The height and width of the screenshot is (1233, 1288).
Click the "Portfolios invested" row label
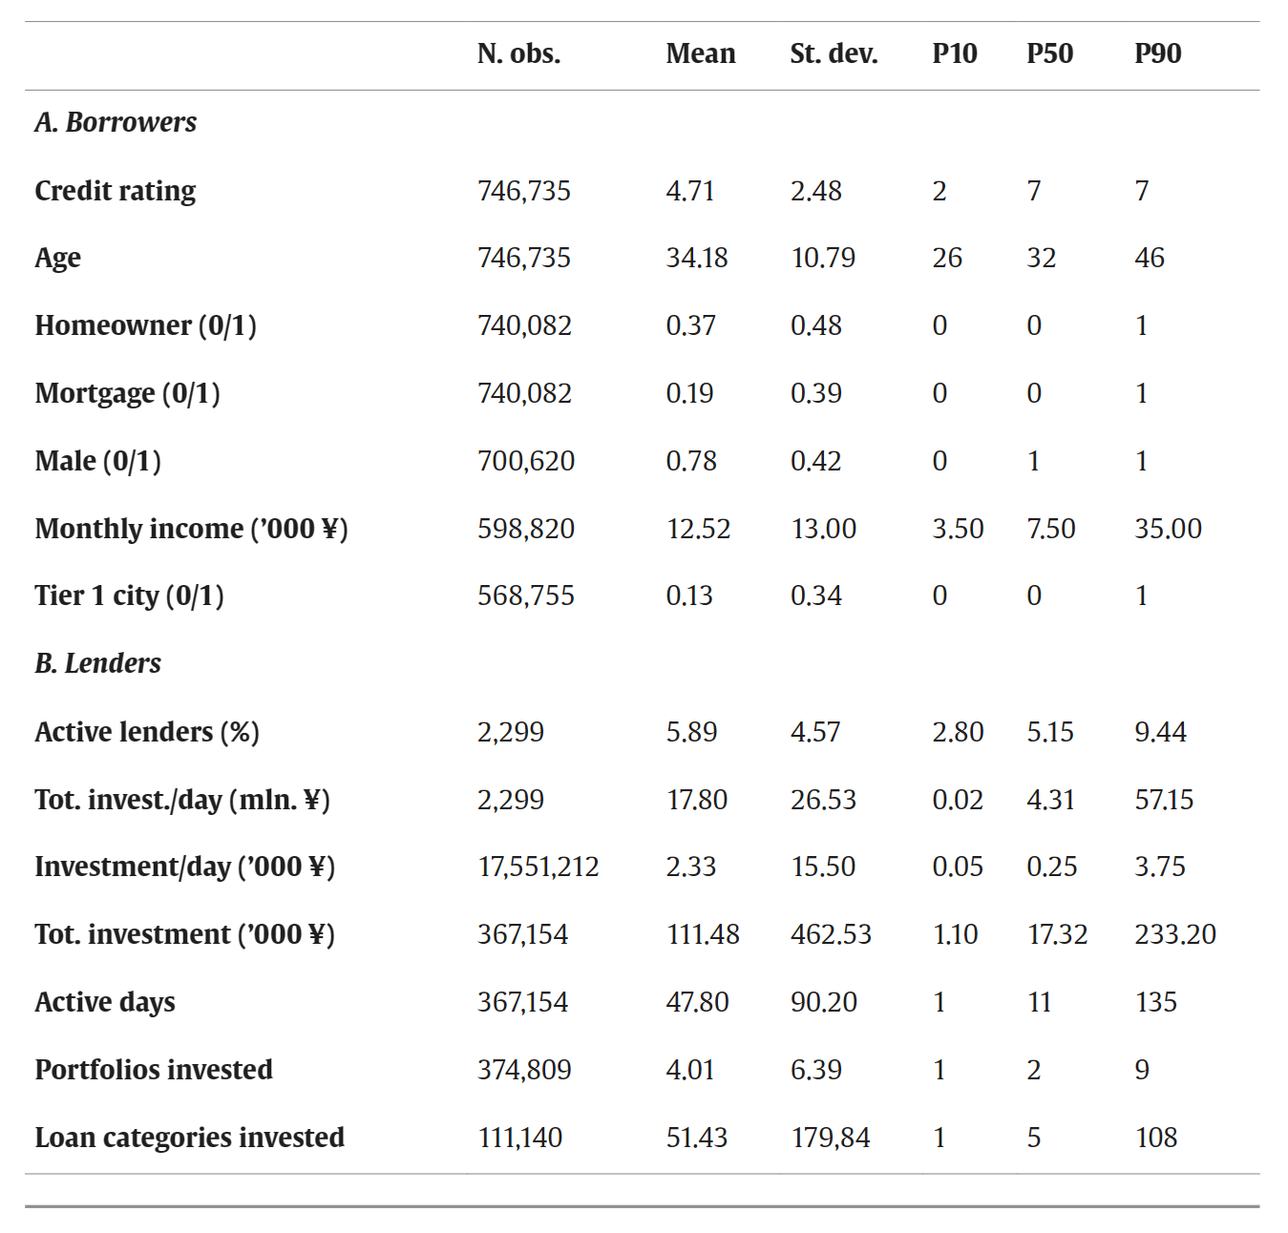(x=154, y=1070)
